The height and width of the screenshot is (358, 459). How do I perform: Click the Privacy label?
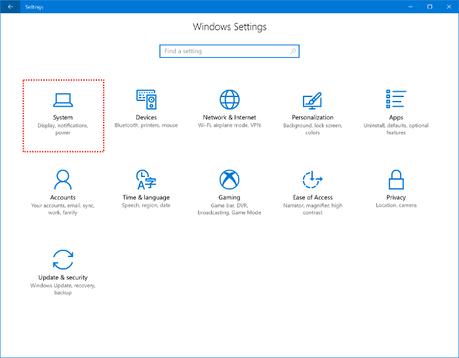pyautogui.click(x=396, y=197)
